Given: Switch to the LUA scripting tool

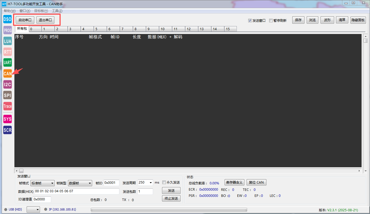Looking at the screenshot, I should click(x=7, y=41).
